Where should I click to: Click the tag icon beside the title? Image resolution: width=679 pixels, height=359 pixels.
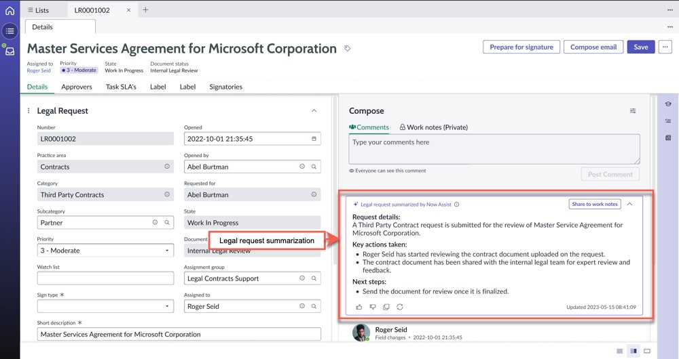point(347,48)
